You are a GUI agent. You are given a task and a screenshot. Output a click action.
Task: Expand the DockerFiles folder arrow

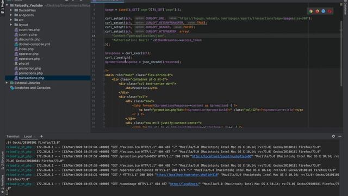(x=11, y=10)
